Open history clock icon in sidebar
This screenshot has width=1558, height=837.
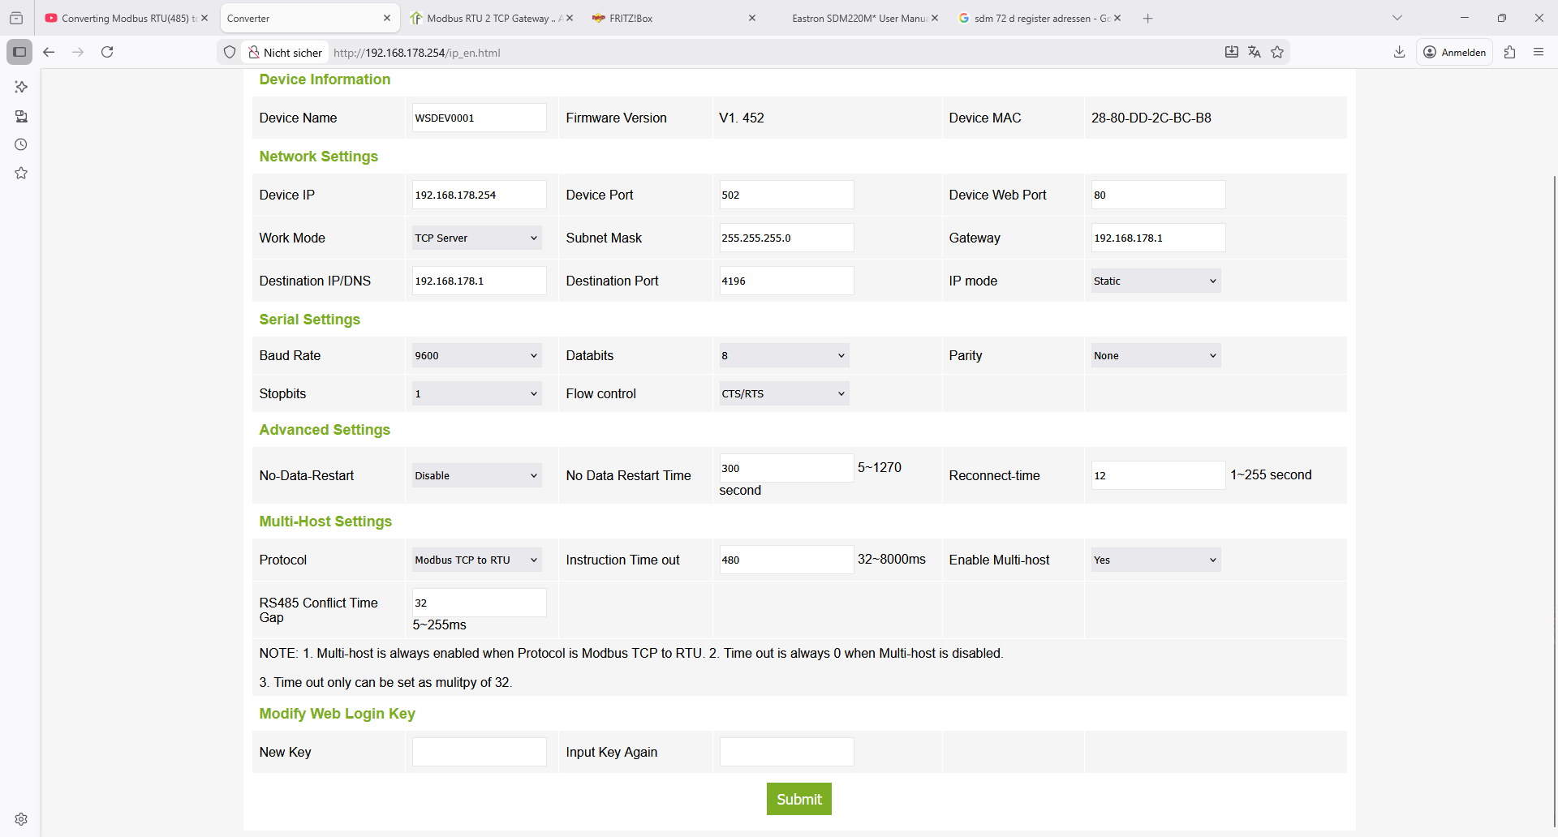[x=21, y=144]
